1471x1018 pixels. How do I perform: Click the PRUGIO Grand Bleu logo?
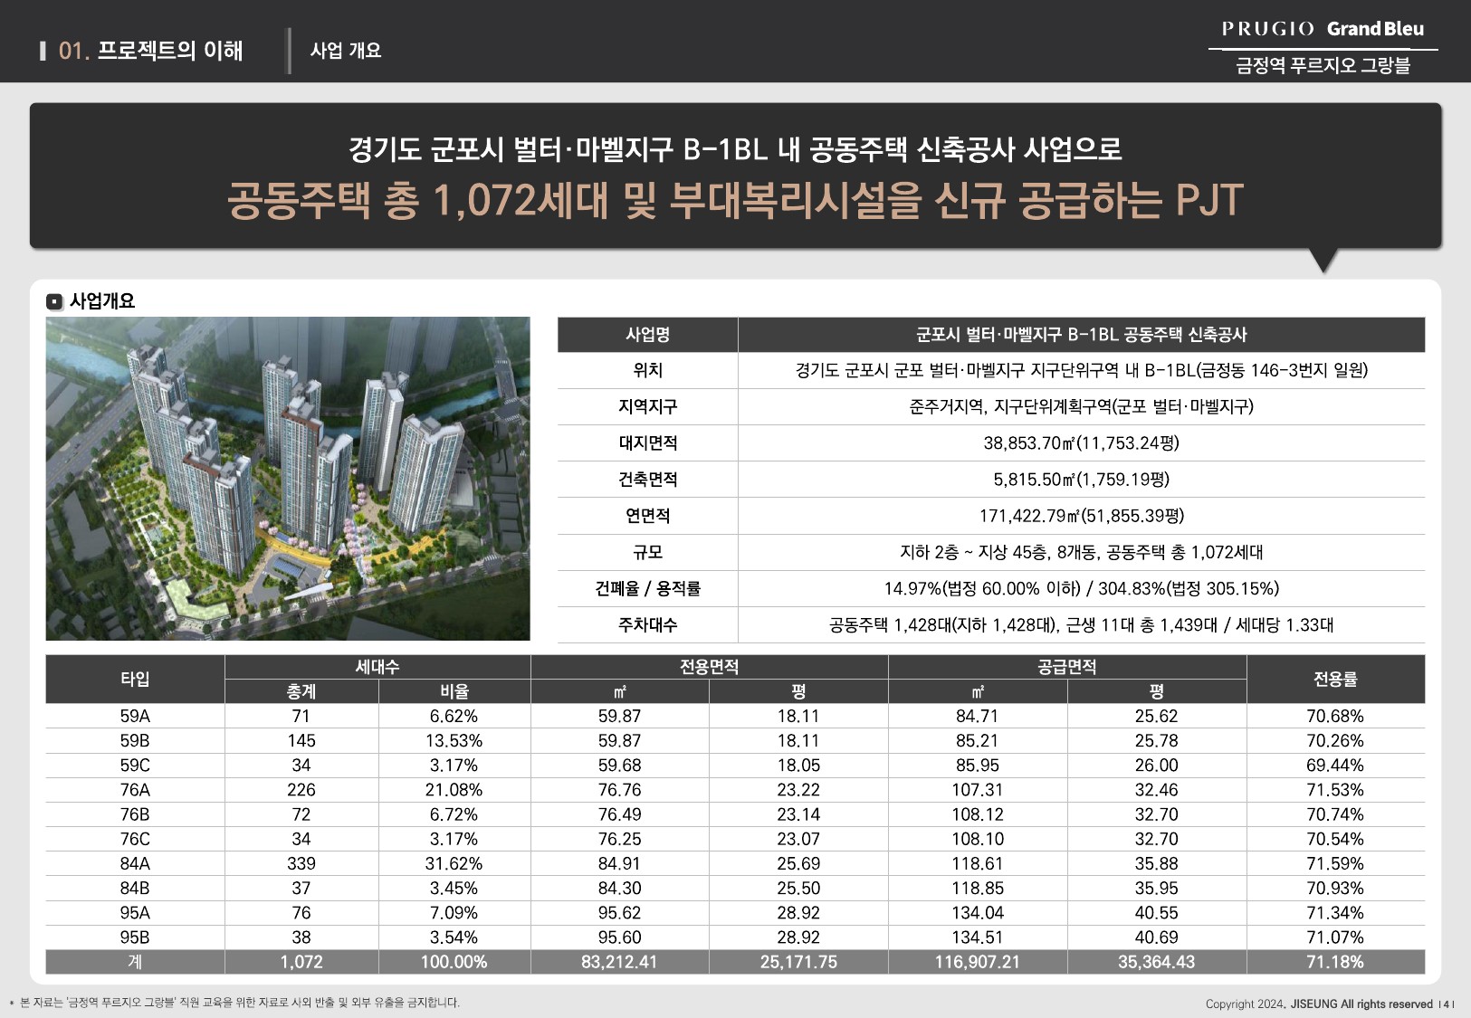1323,29
